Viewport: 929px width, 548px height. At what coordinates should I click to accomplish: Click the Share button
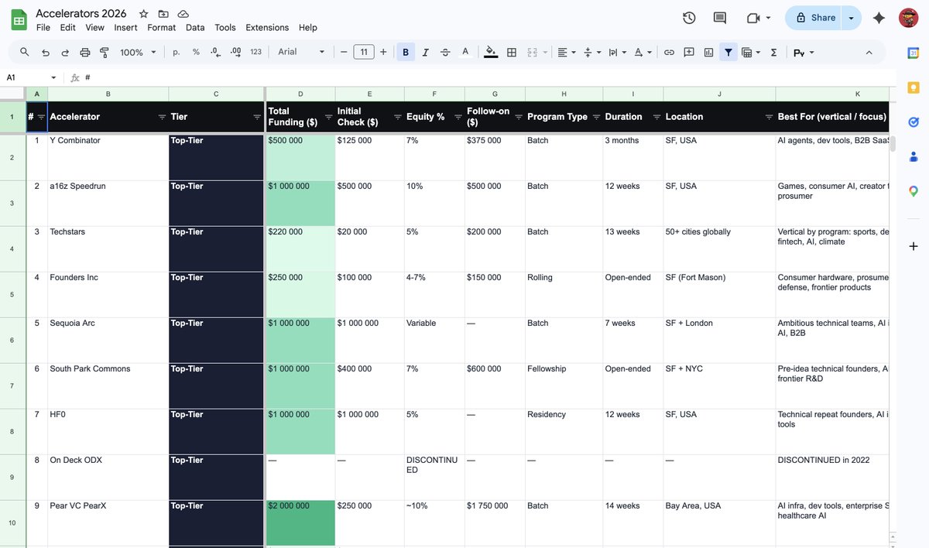click(814, 18)
